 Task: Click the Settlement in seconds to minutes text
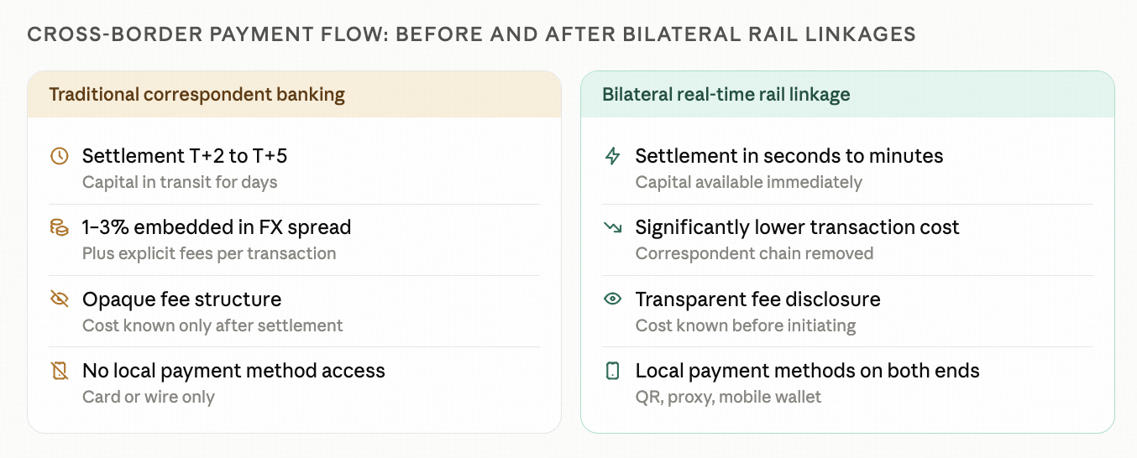click(x=789, y=156)
